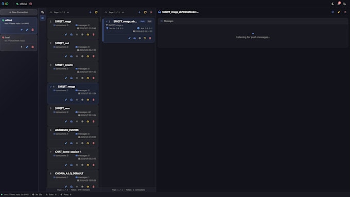Open notifications with the bell icon
Screen dimensions: 350x197
pos(339,4)
